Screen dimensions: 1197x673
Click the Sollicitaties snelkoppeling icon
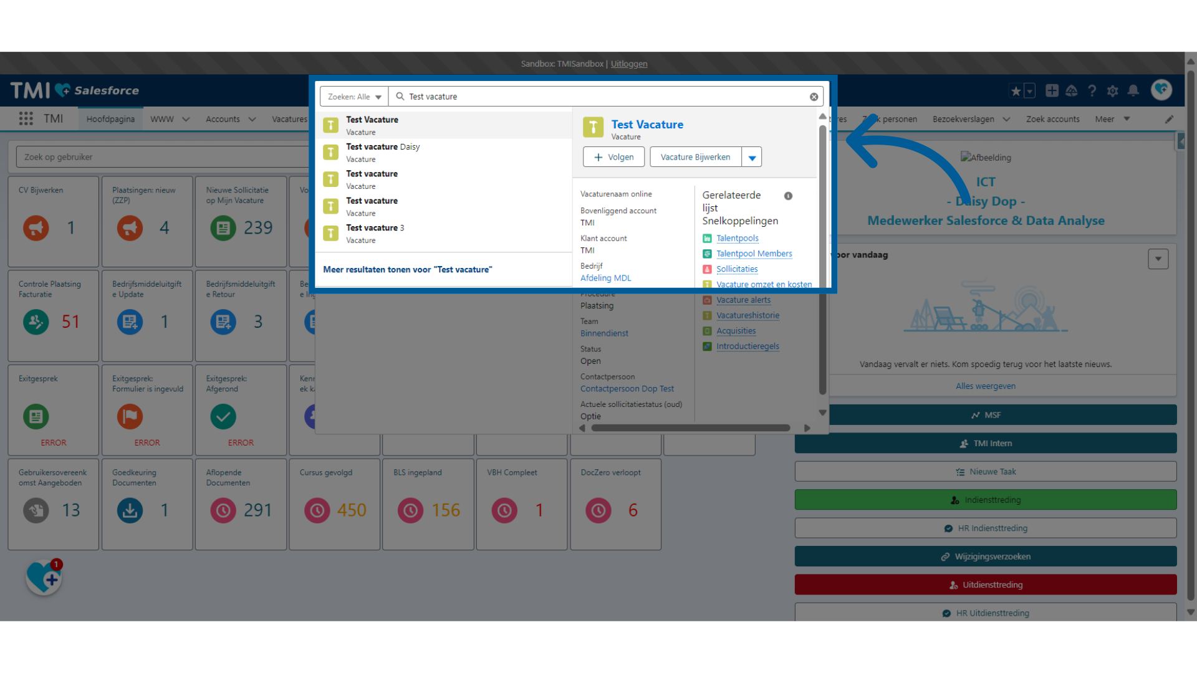tap(708, 268)
